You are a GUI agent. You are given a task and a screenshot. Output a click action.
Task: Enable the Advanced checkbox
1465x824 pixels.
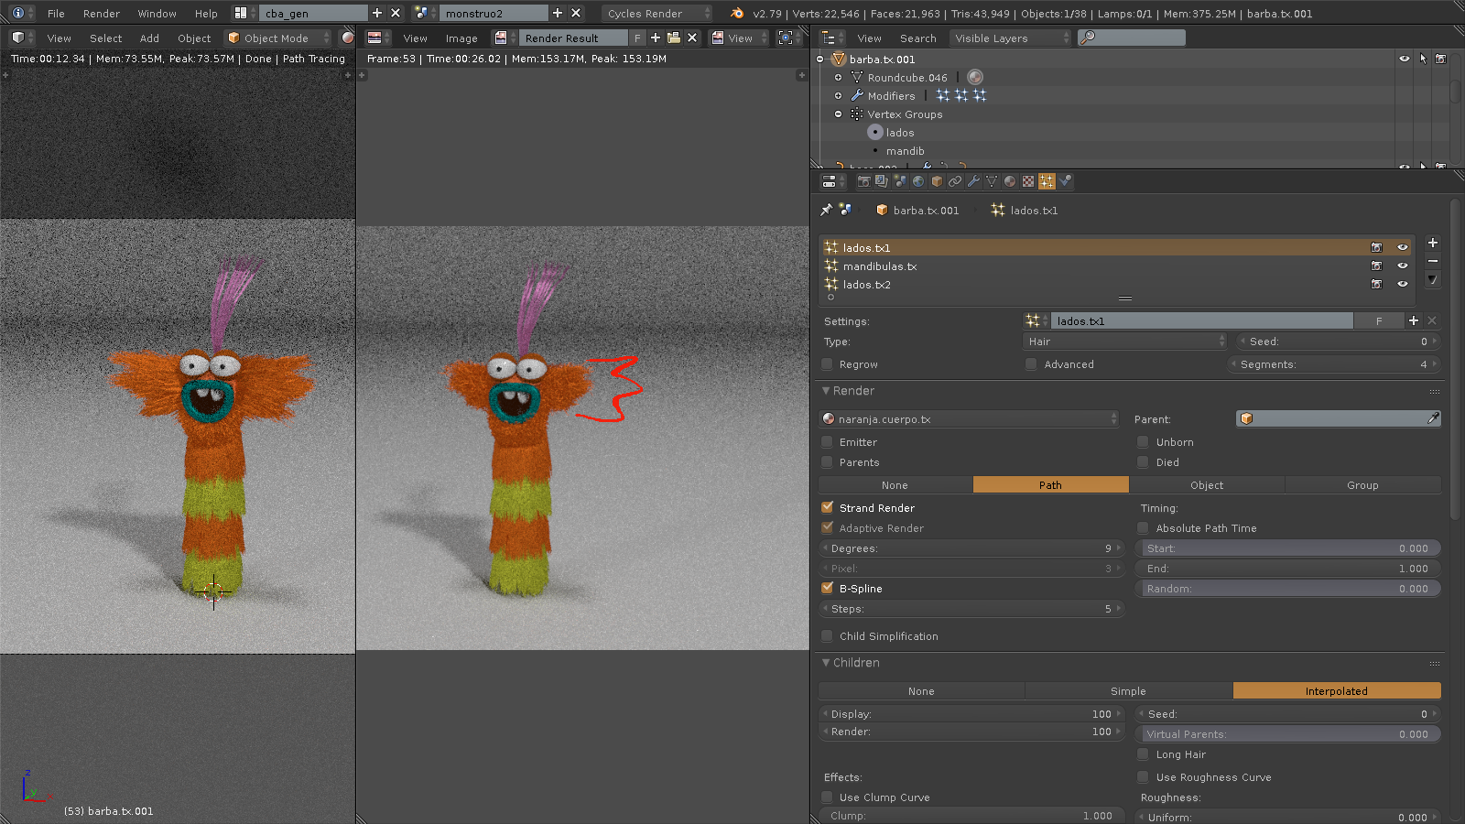(x=1032, y=364)
